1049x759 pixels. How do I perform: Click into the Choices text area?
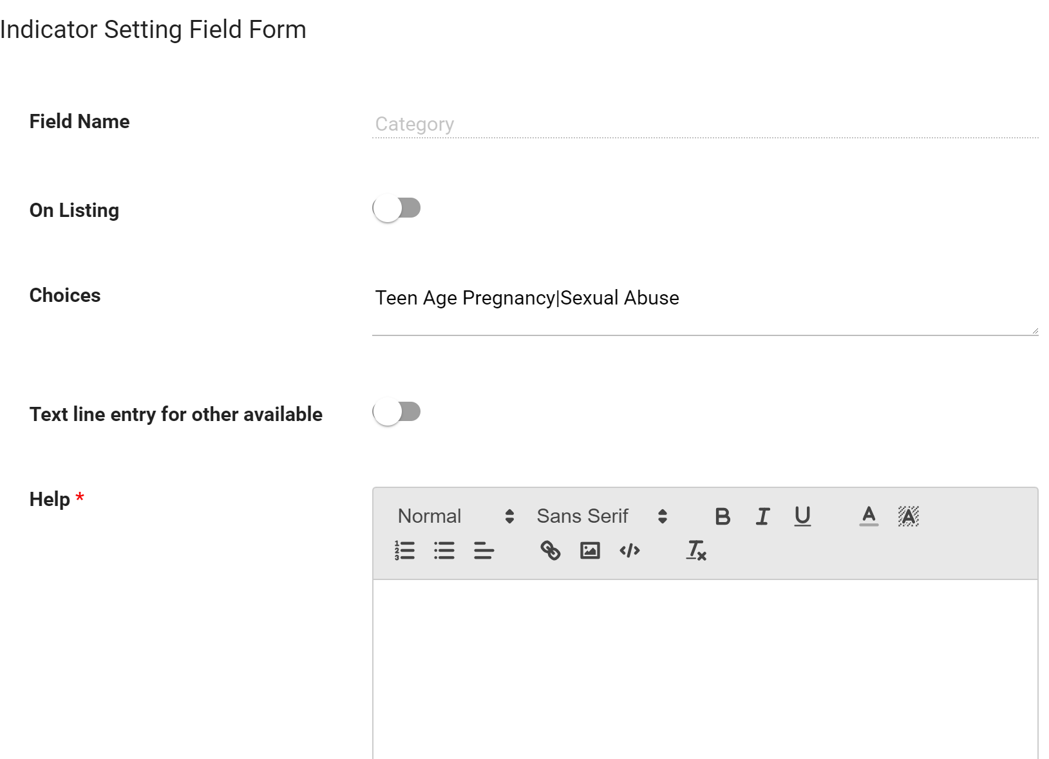click(705, 310)
